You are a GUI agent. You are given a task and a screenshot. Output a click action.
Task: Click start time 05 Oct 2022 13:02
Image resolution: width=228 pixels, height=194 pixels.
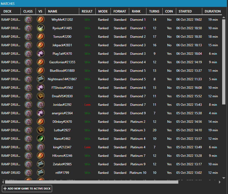point(189,173)
